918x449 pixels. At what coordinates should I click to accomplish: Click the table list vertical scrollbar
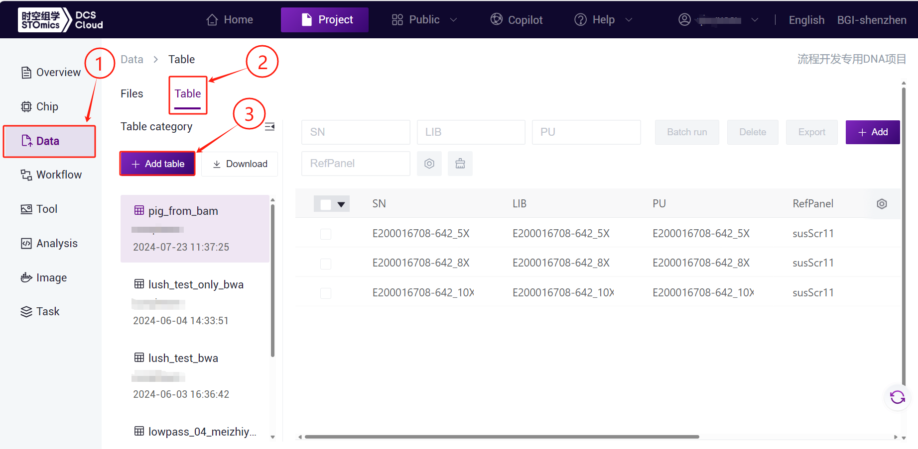272,280
